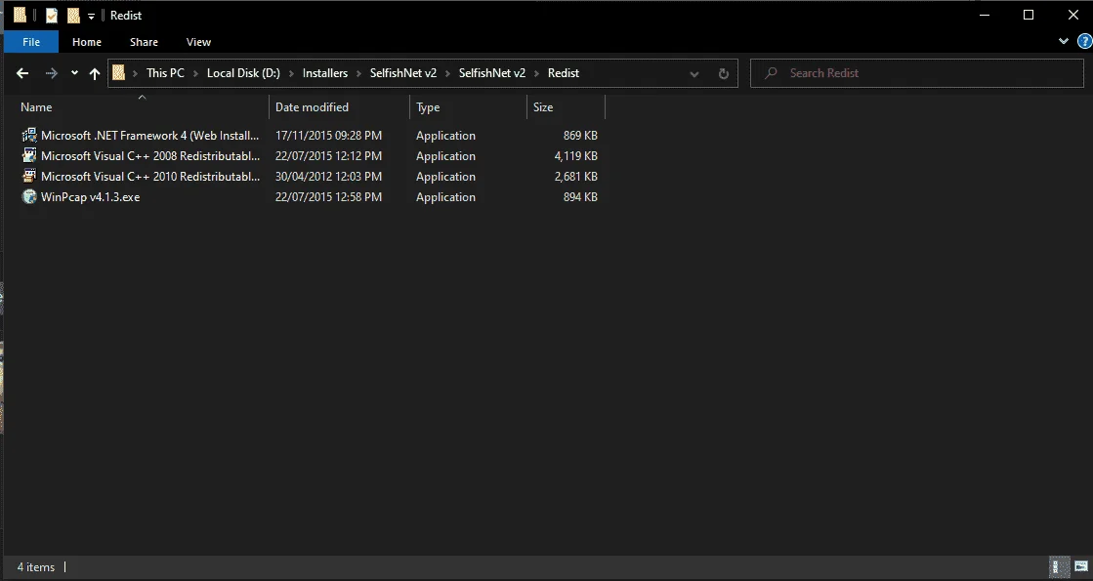Image resolution: width=1093 pixels, height=581 pixels.
Task: Select Microsoft Visual C++ 2008 Redistributable name
Action: pyautogui.click(x=150, y=156)
